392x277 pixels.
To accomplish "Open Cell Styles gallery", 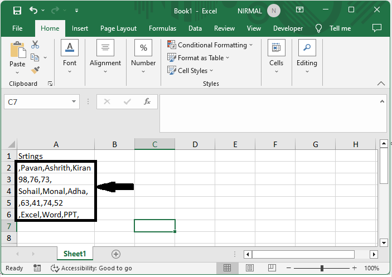I will 190,71.
